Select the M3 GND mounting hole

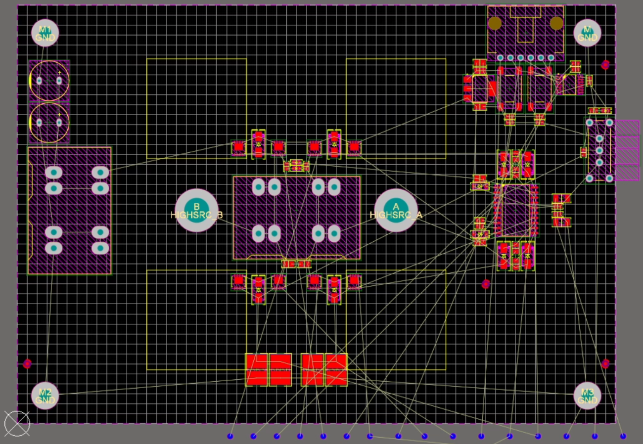click(x=587, y=395)
